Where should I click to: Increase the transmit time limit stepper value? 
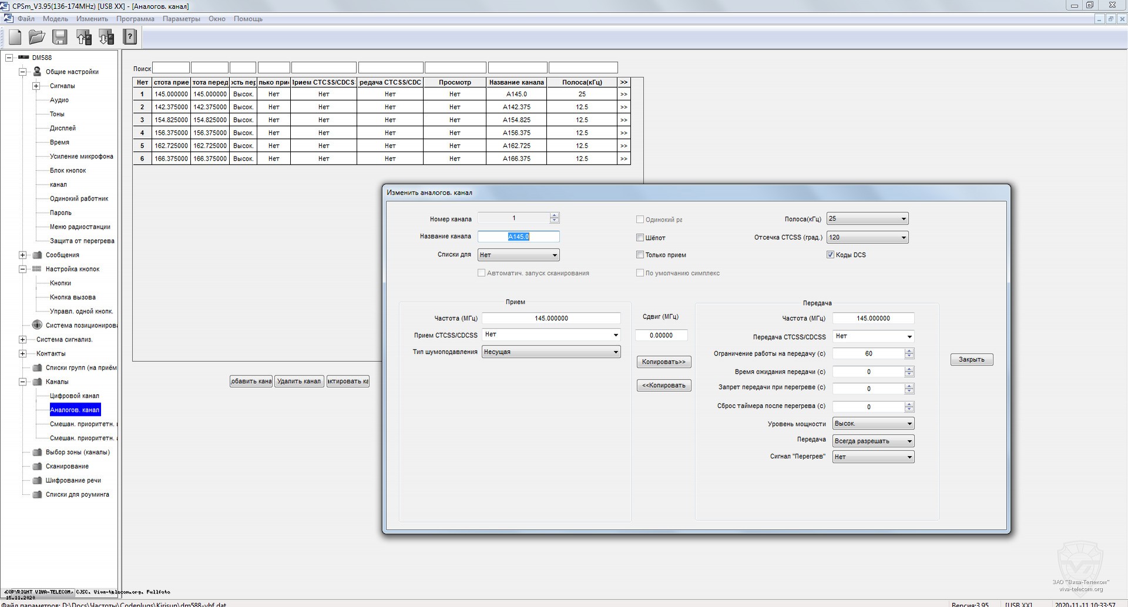click(x=909, y=351)
